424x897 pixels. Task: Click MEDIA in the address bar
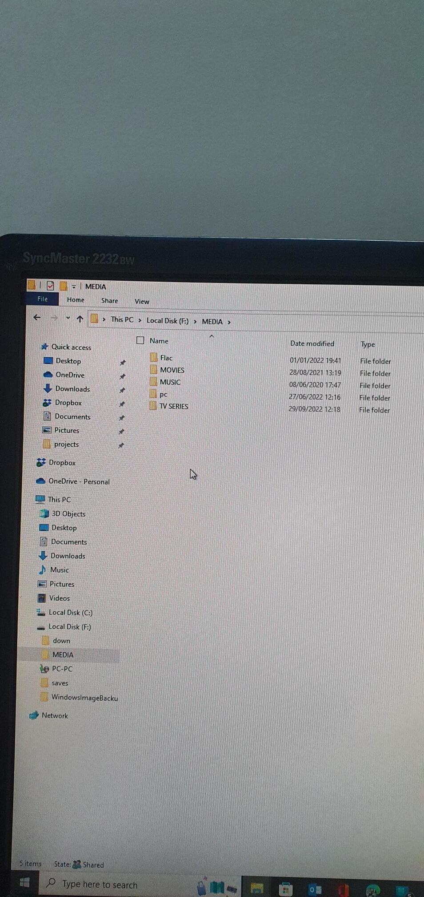[x=212, y=321]
